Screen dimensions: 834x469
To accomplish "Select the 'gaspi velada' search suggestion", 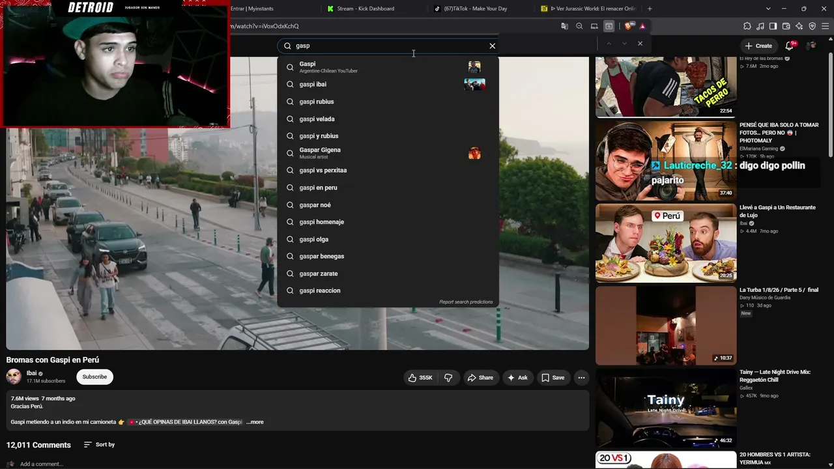I will 388,119.
